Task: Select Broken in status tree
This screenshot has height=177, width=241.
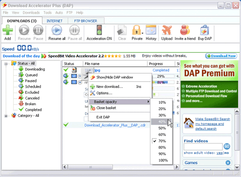Action: pyautogui.click(x=30, y=104)
